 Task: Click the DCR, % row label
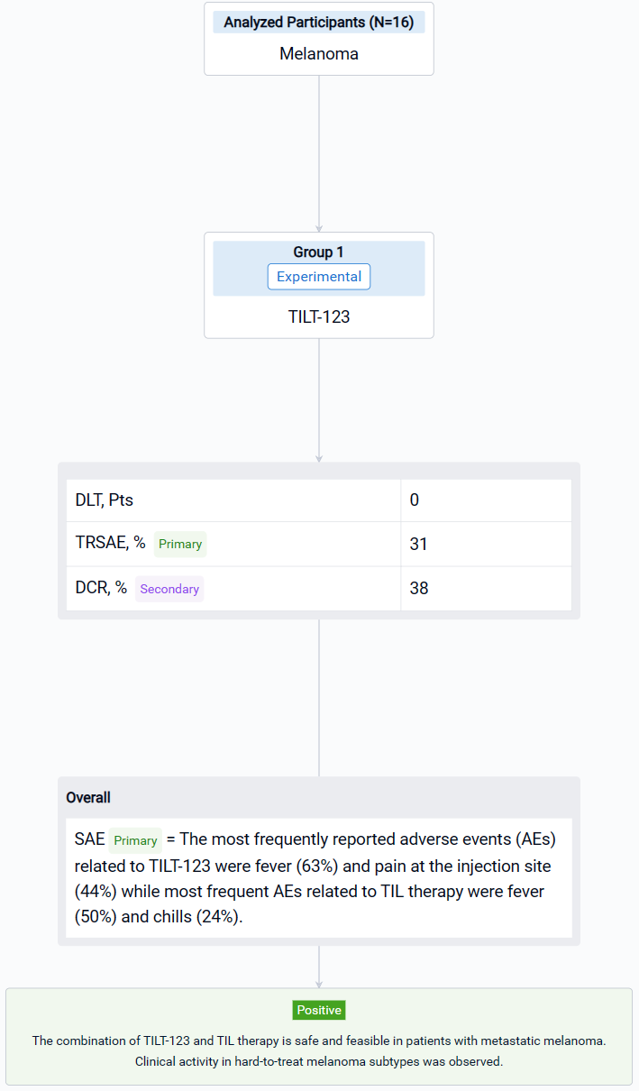tap(101, 588)
